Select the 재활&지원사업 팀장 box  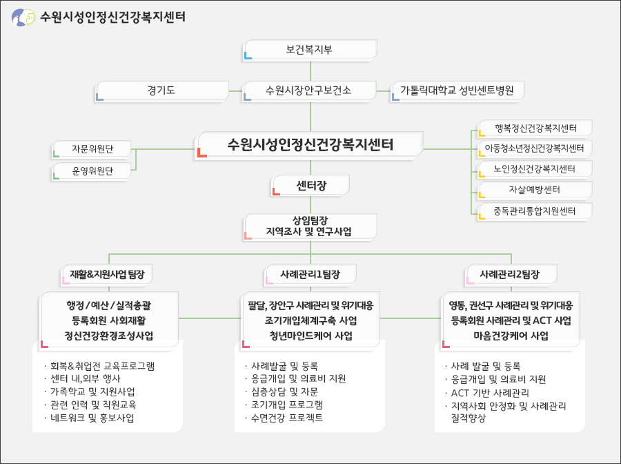click(x=108, y=275)
